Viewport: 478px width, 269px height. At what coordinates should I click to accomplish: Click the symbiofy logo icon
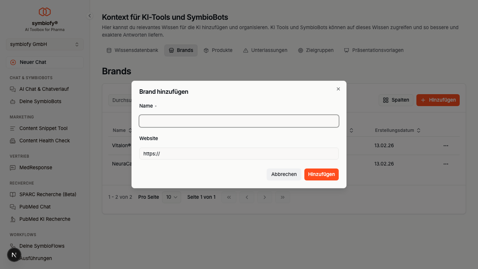point(45,12)
